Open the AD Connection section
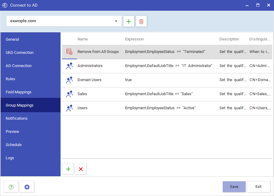This screenshot has width=274, height=196. click(31, 66)
